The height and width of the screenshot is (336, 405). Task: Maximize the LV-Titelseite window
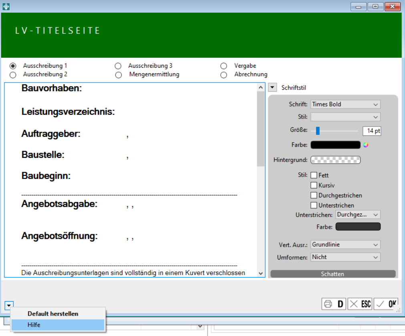click(375, 6)
